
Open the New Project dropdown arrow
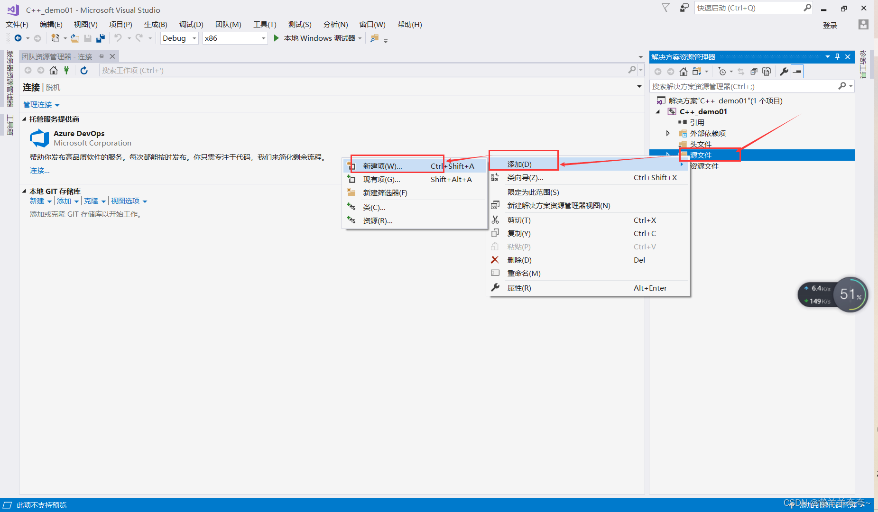pos(65,38)
